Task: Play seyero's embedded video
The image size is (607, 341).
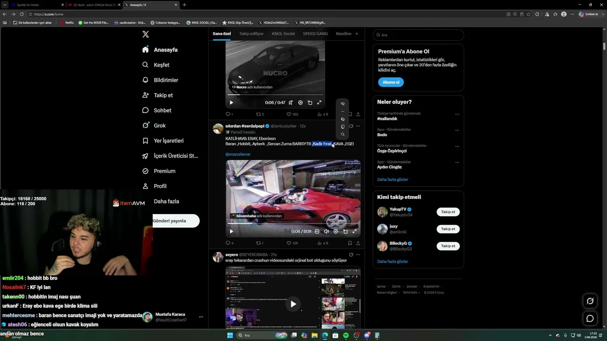Action: [x=293, y=304]
